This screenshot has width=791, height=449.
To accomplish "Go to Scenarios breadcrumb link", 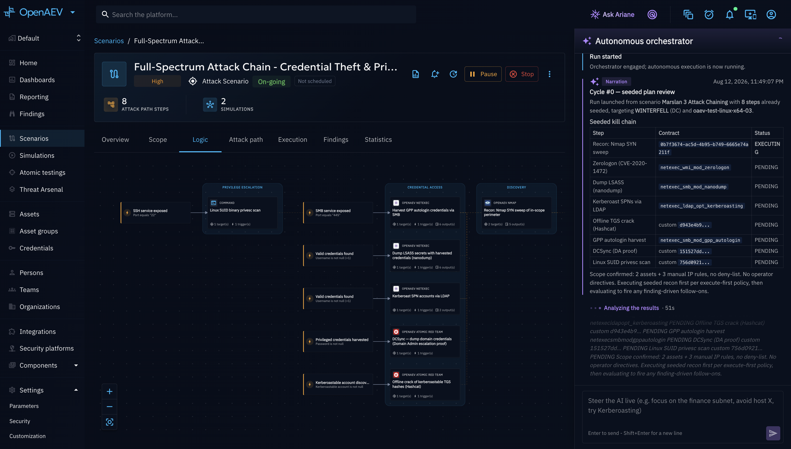I will (109, 41).
